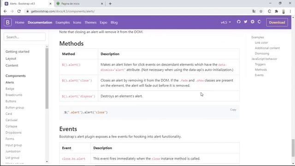Click the Bootstrap logo icon in navbar
Viewport: 295px width, 166px height.
pos(8,22)
